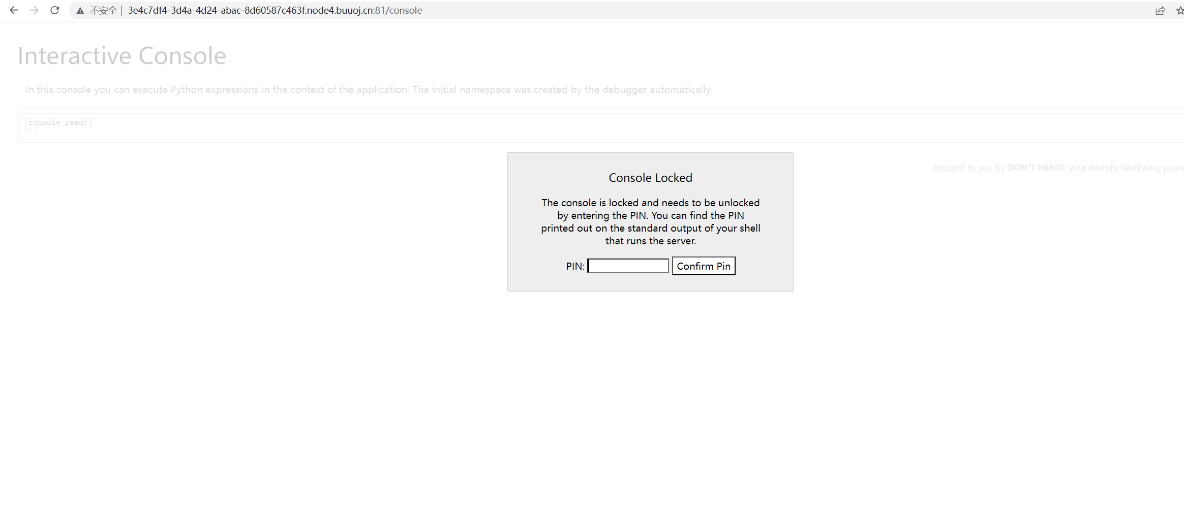The image size is (1184, 516).
Task: Click the address bar URL
Action: (275, 10)
